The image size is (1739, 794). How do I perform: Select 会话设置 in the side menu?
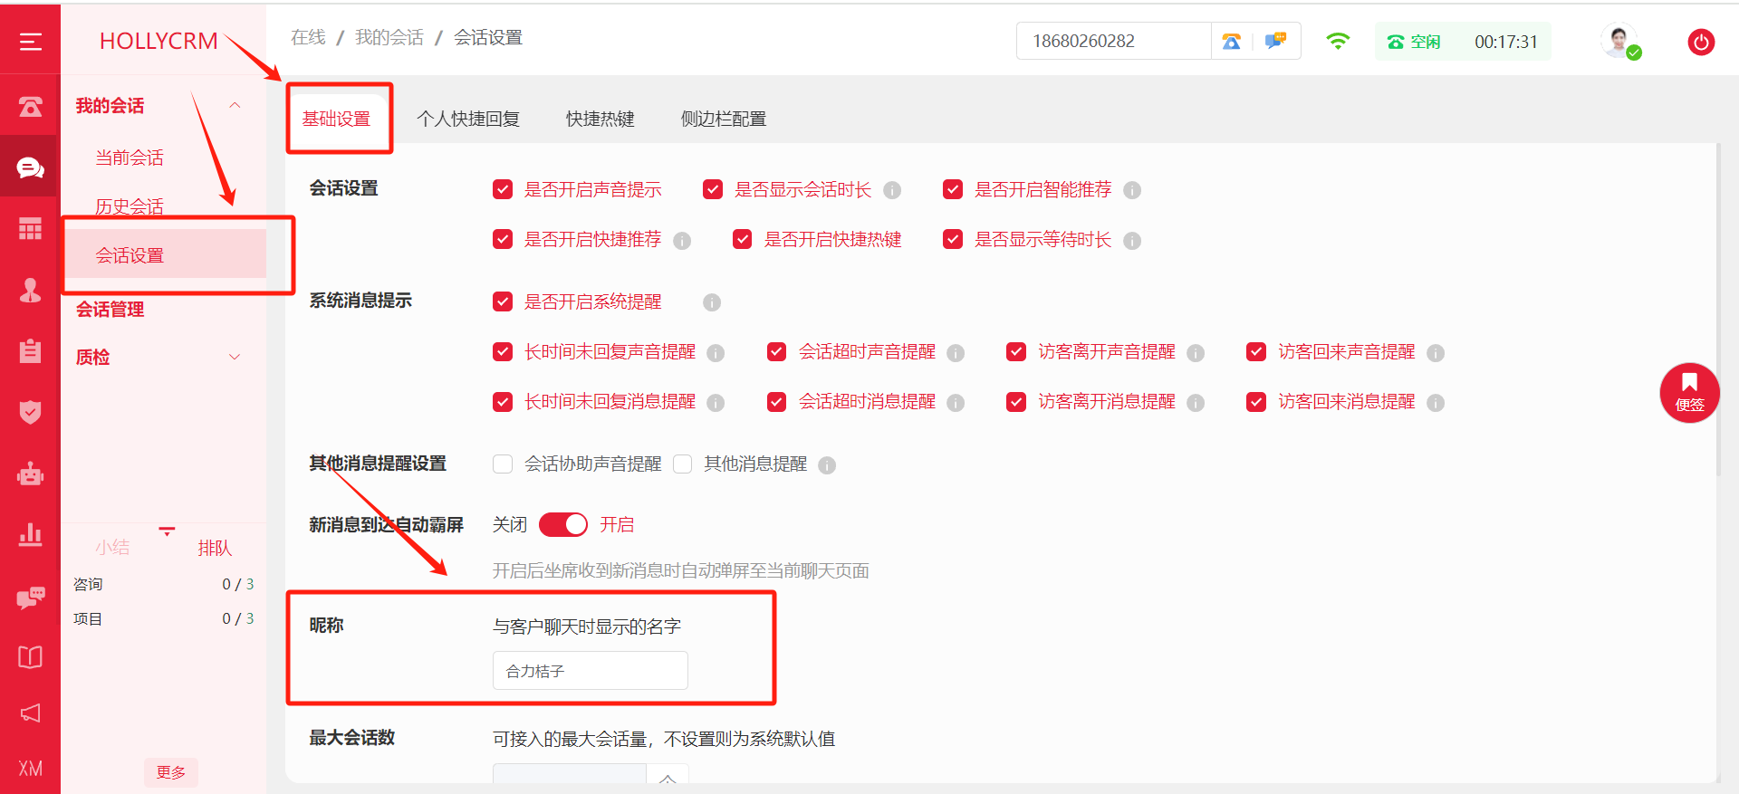(x=164, y=254)
